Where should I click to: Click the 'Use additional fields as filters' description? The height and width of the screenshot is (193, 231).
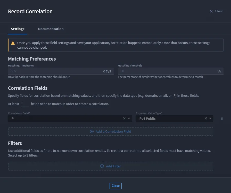[x=109, y=153]
